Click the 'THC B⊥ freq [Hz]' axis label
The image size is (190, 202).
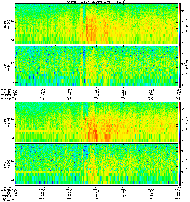pos(7,122)
